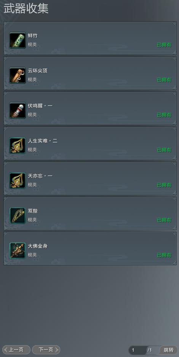Click the 人生实难·二 weapon title
The height and width of the screenshot is (357, 179).
point(43,141)
